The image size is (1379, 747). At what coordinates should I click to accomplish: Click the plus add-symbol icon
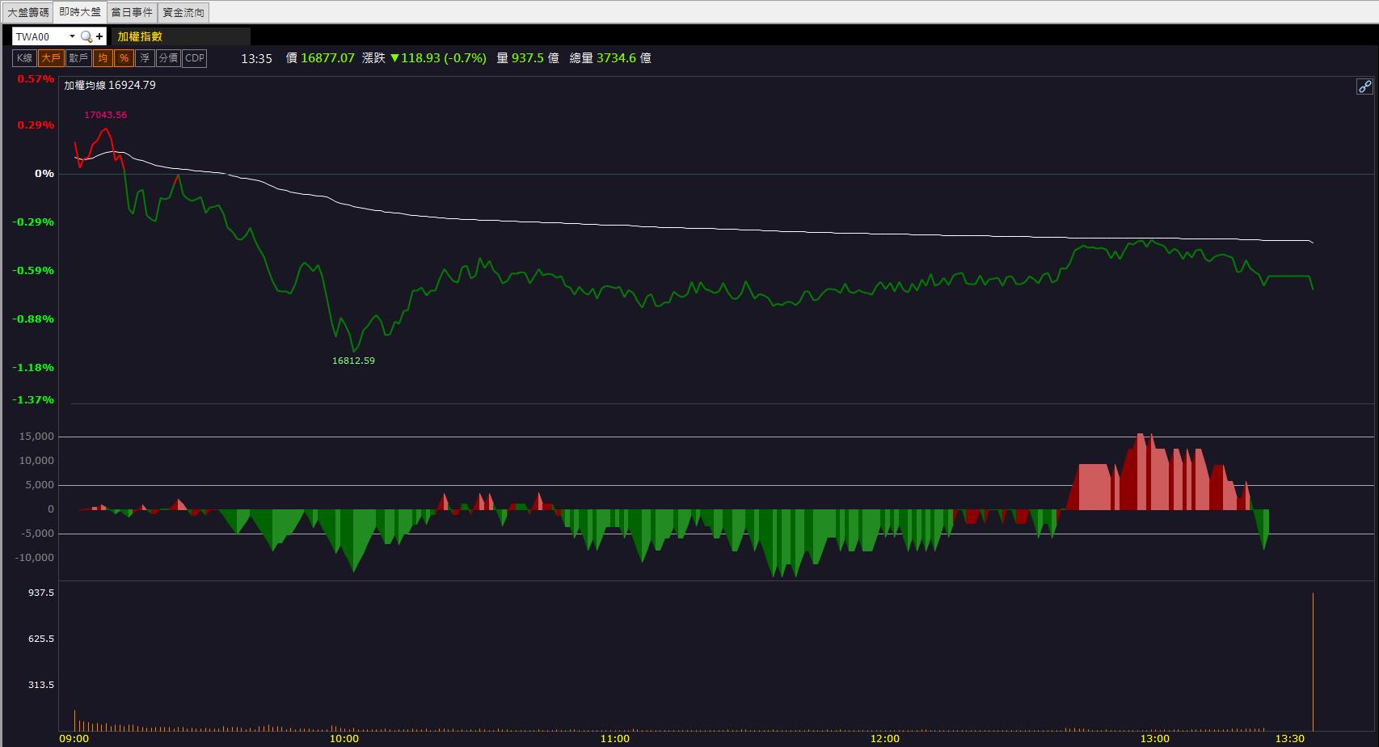coord(99,36)
